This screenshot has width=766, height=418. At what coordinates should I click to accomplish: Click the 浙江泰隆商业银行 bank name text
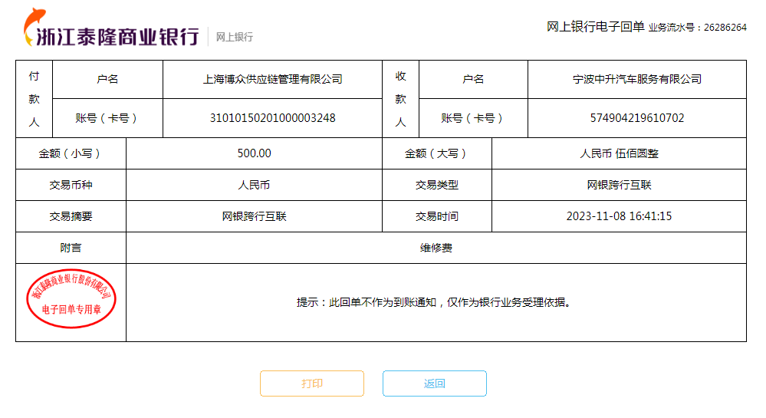coord(123,36)
